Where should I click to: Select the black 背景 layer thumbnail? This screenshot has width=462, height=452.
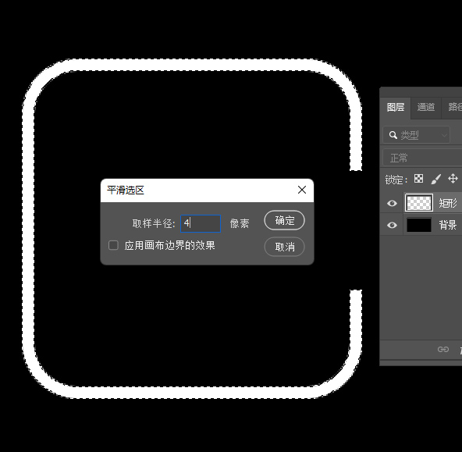point(418,225)
